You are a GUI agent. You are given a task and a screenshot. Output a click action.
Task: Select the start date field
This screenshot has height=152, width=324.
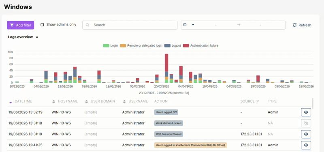[215, 25]
